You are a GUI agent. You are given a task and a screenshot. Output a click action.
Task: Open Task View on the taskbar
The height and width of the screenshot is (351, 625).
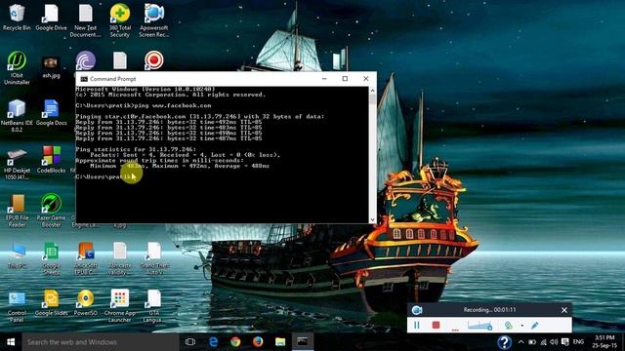point(190,342)
